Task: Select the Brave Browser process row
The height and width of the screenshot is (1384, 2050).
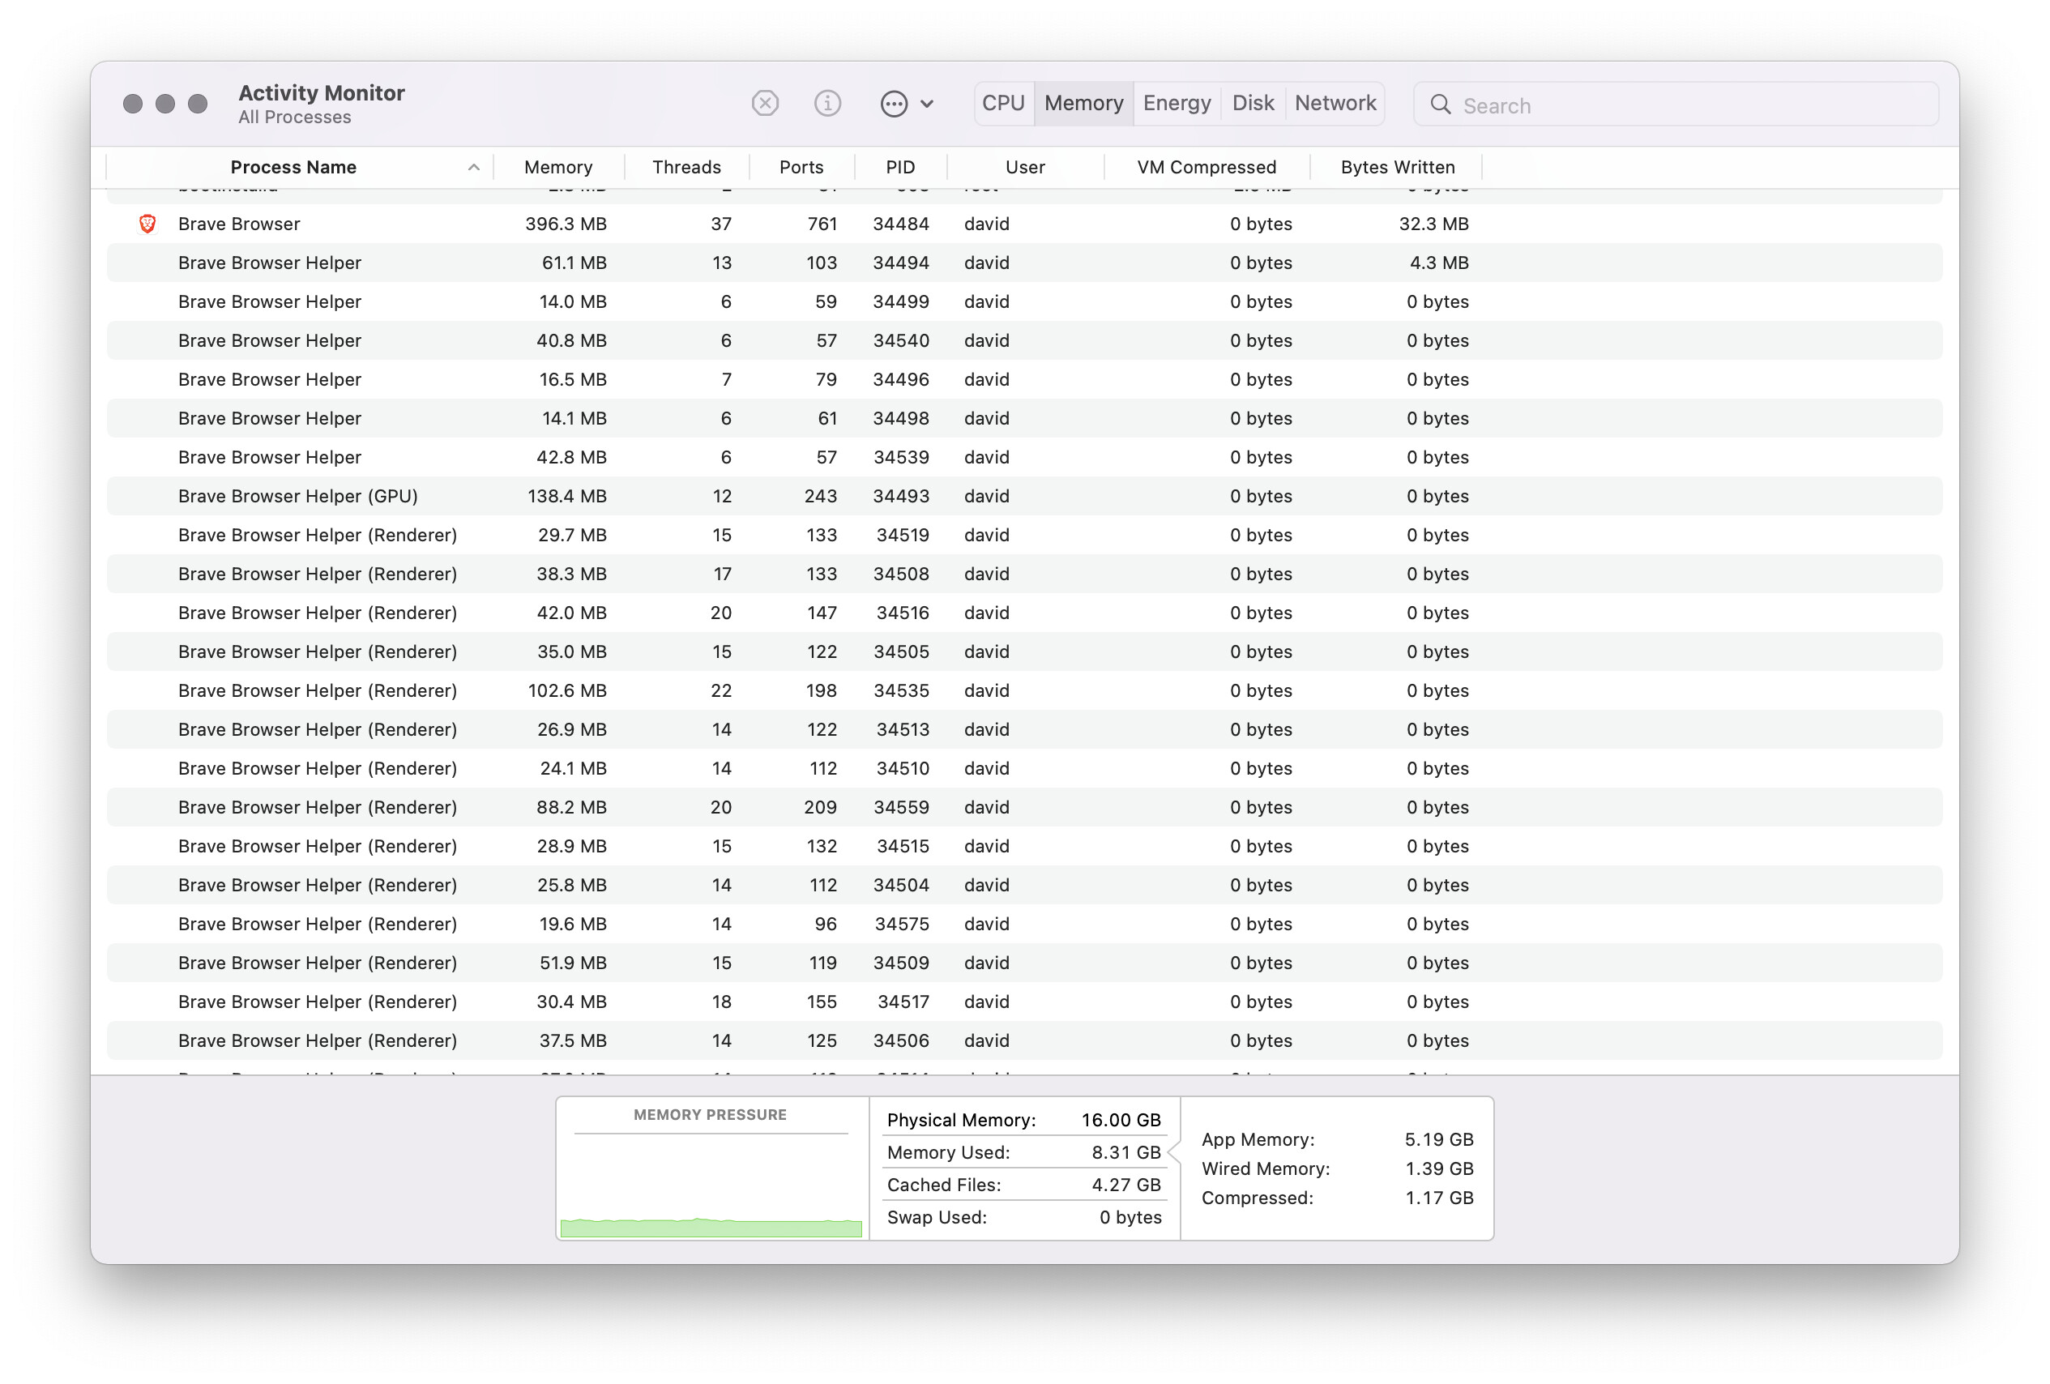Action: (1024, 224)
